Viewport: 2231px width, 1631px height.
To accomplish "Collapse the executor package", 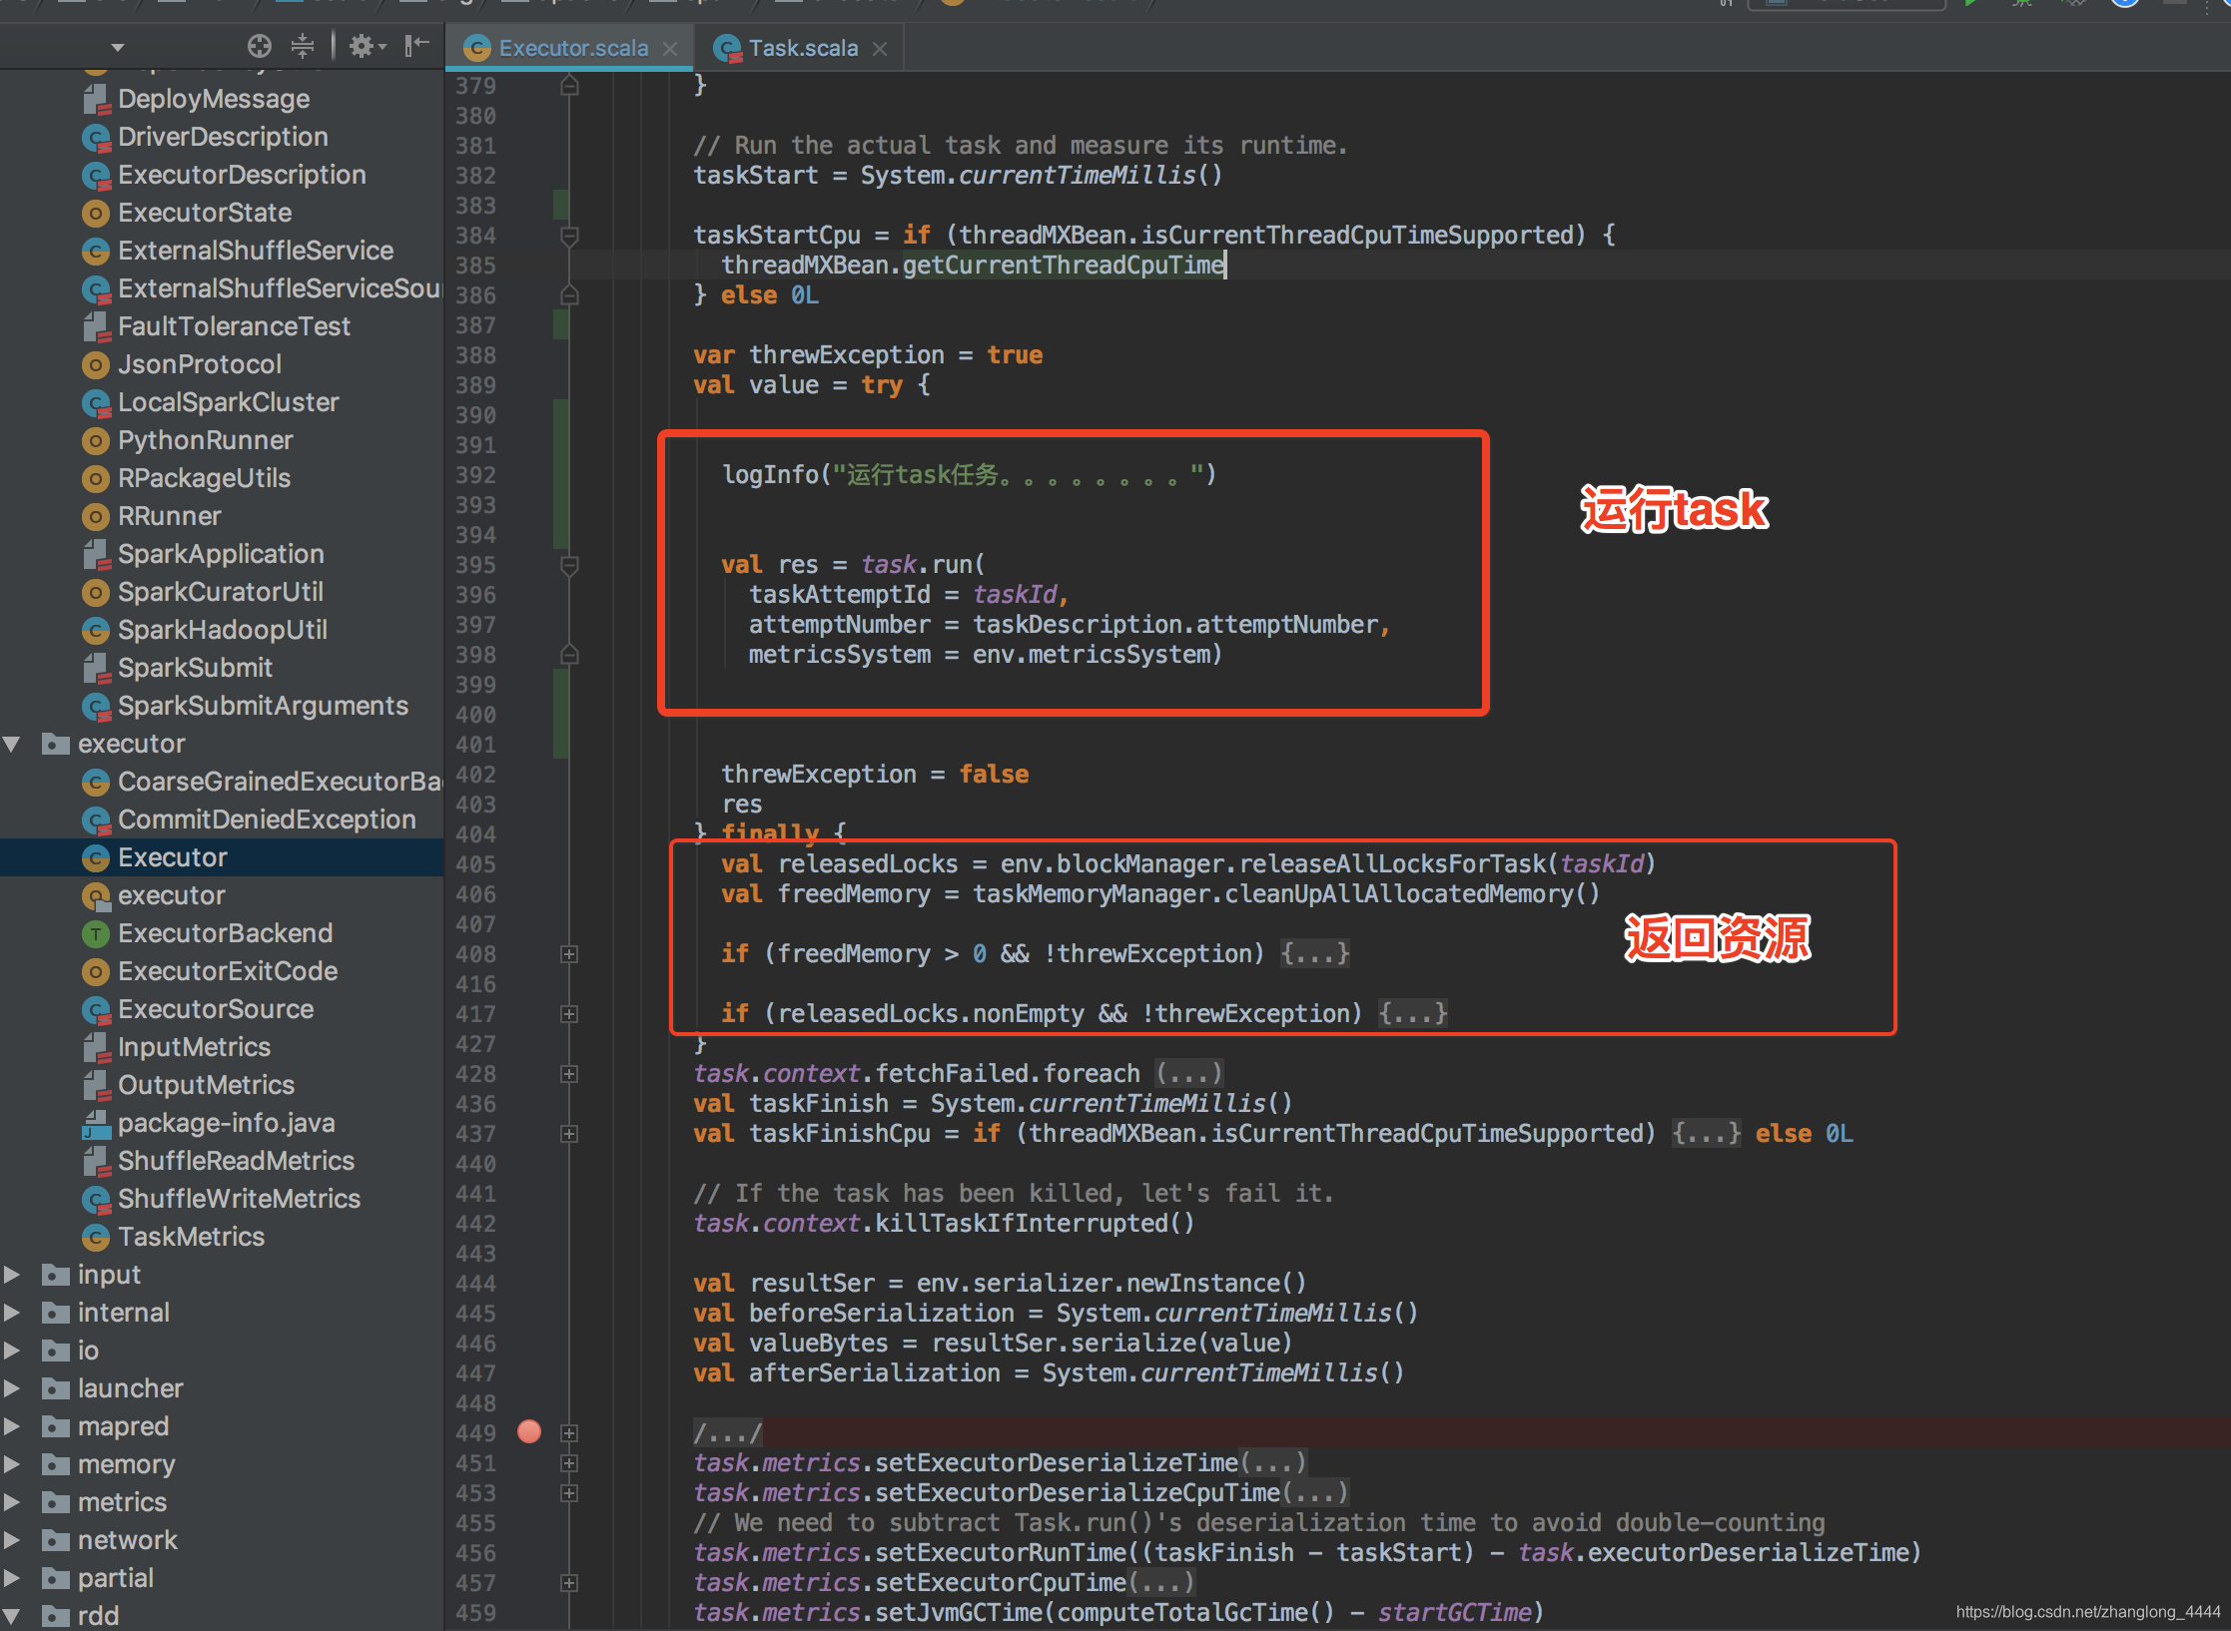I will [x=12, y=743].
